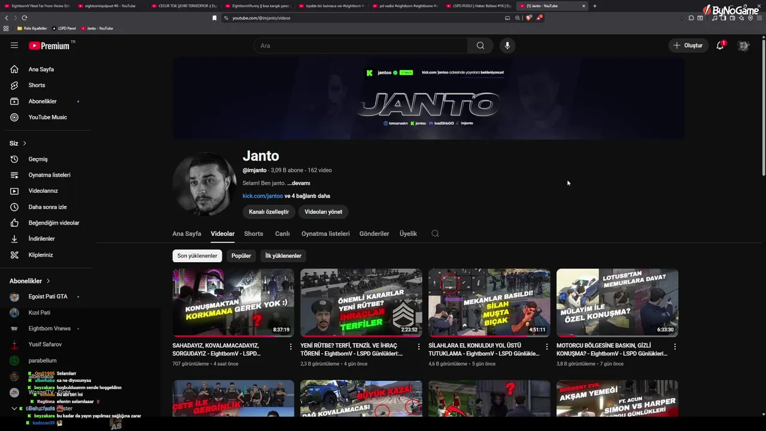Open options menu for SİLAHLARA EL KONULDU video
This screenshot has width=766, height=431.
coord(547,347)
